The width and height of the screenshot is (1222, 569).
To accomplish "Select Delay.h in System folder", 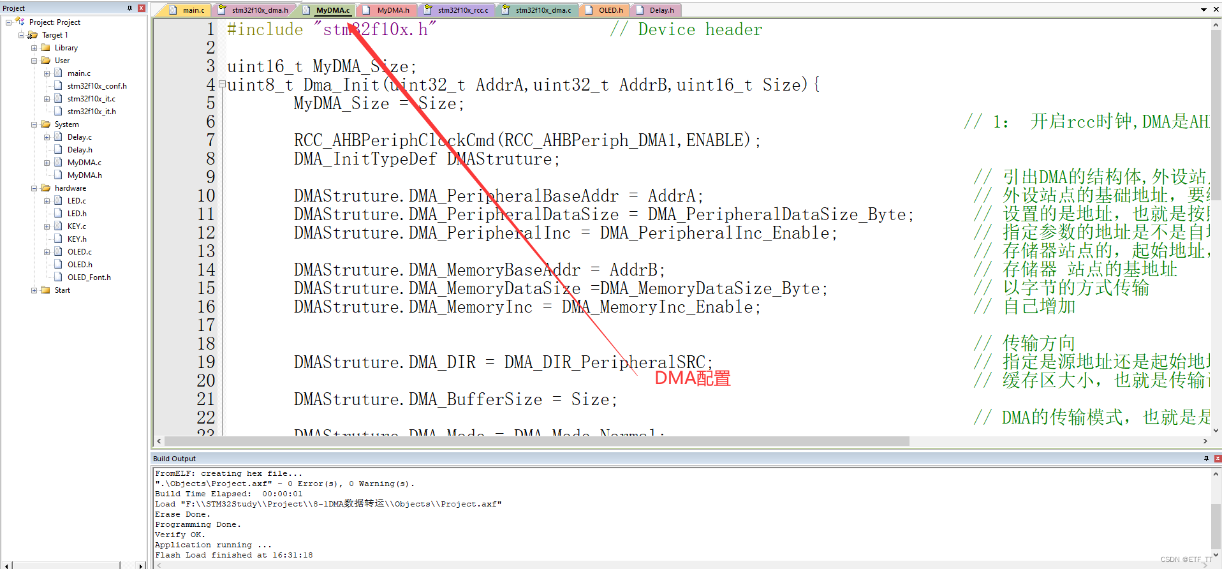I will click(x=80, y=150).
